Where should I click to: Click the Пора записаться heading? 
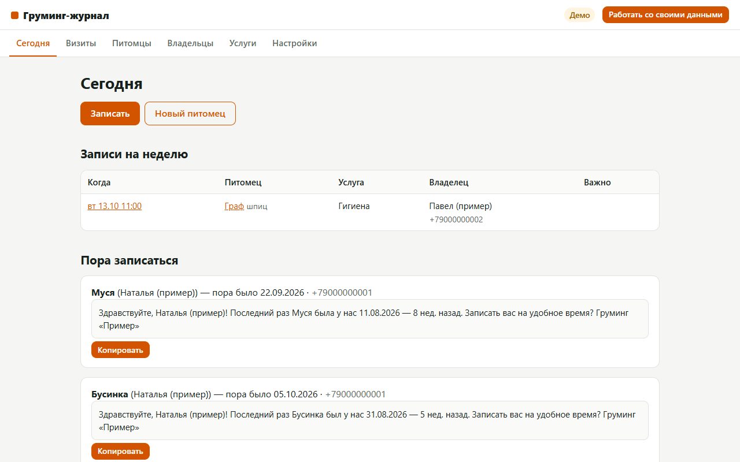tap(129, 260)
